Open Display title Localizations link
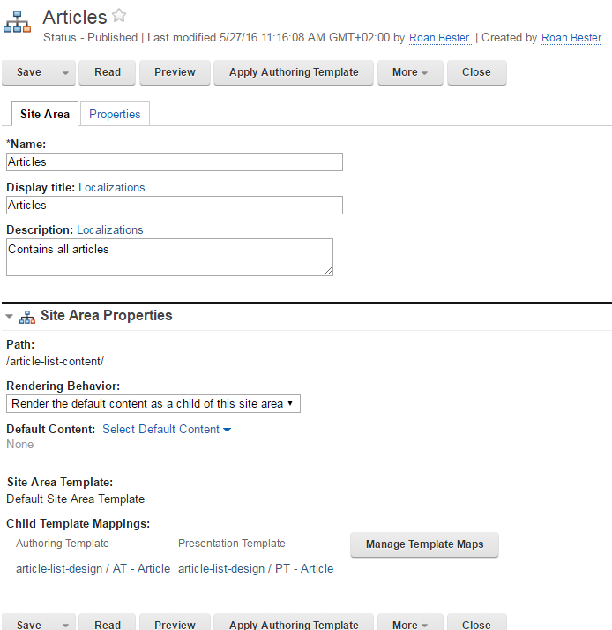Viewport: 612px width, 630px height. [x=112, y=187]
